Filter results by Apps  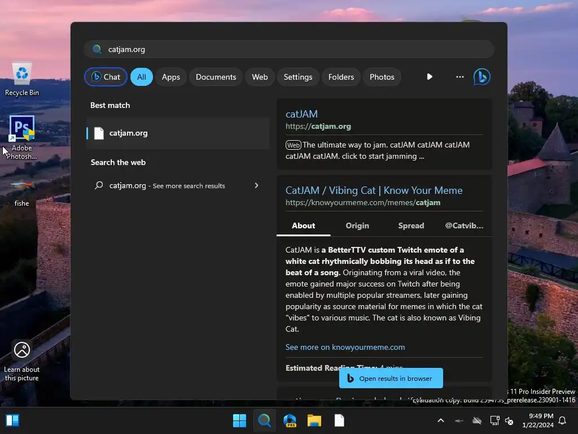pyautogui.click(x=170, y=77)
